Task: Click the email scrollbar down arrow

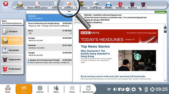Action: (x=165, y=81)
